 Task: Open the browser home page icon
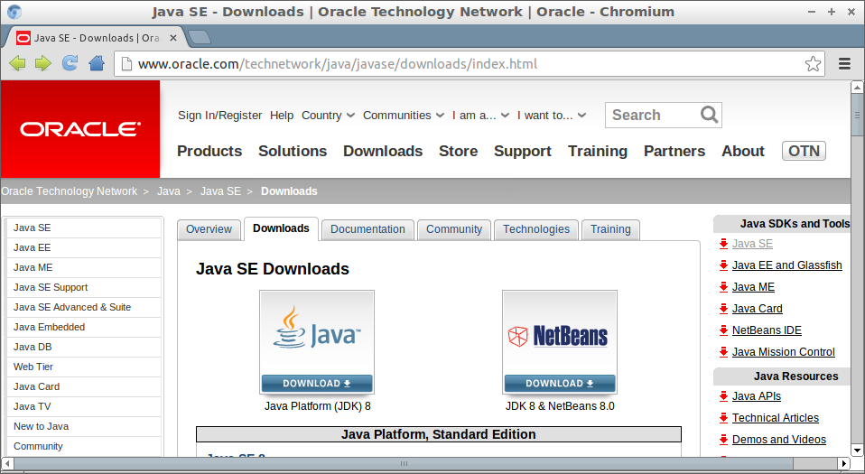[97, 63]
